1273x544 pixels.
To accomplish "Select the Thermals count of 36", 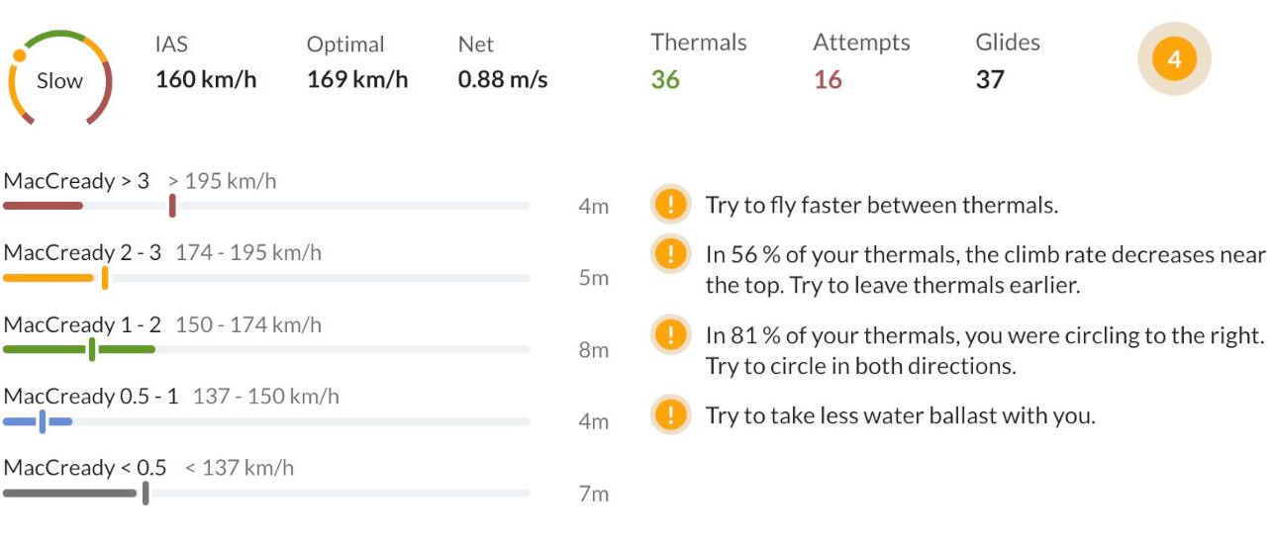I will [665, 80].
